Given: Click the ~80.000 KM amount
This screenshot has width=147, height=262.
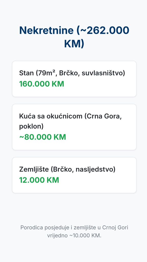Looking at the screenshot, I should point(43,137).
